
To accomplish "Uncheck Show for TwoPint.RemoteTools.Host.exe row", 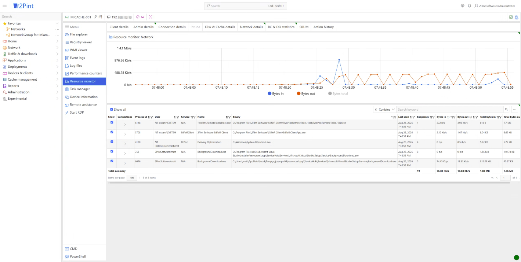I will coord(112,122).
